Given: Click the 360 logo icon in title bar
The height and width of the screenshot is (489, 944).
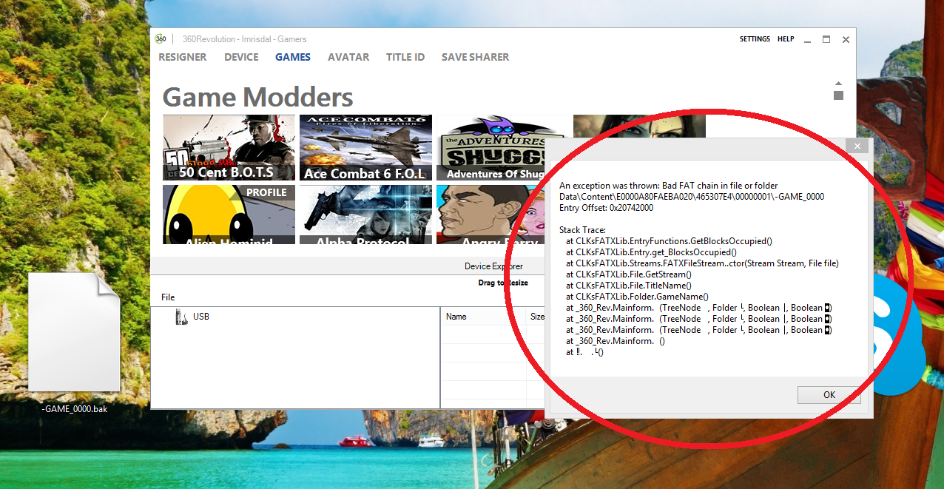Looking at the screenshot, I should tap(161, 39).
